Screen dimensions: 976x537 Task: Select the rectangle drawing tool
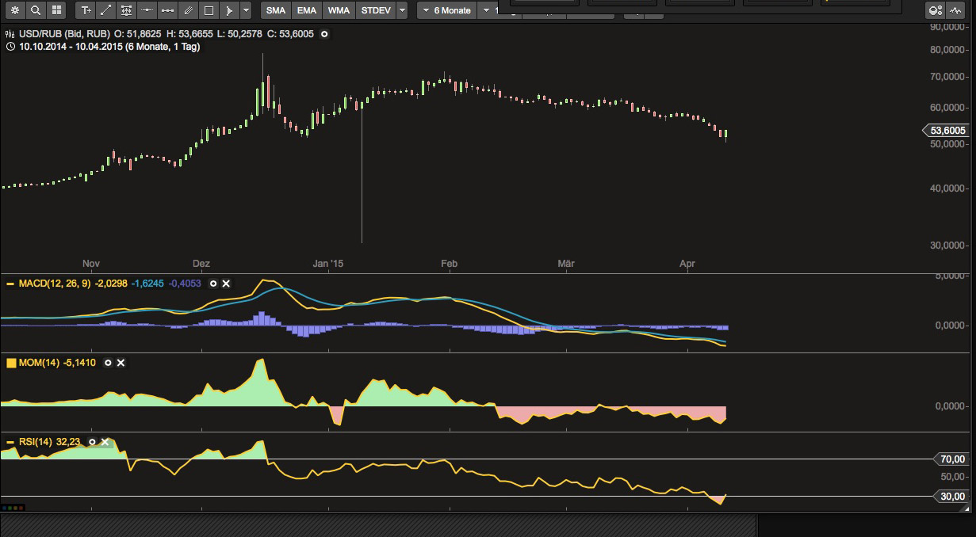tap(209, 10)
